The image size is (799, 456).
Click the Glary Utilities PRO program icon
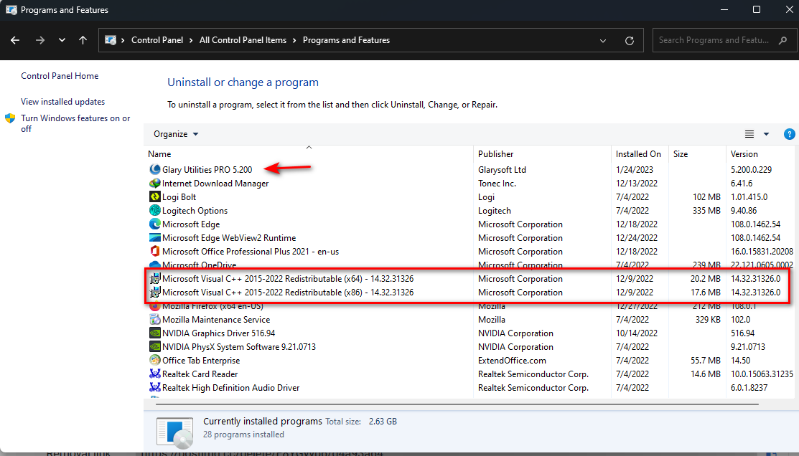click(x=155, y=169)
